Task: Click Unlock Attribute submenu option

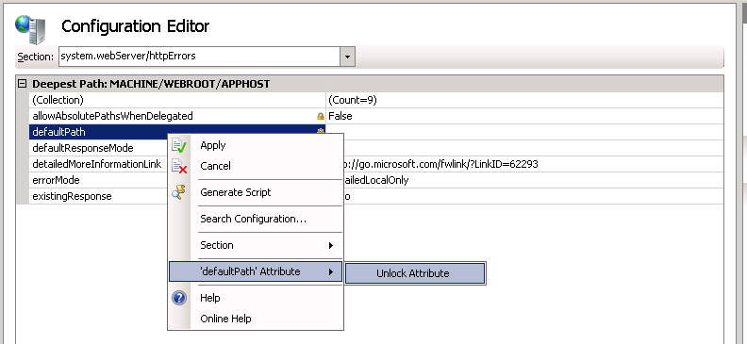Action: (x=415, y=273)
